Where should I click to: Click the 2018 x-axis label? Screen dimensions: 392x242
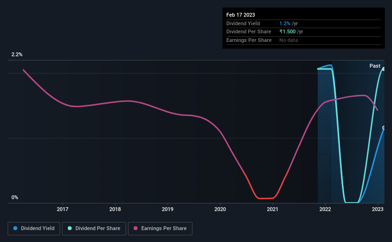(115, 209)
